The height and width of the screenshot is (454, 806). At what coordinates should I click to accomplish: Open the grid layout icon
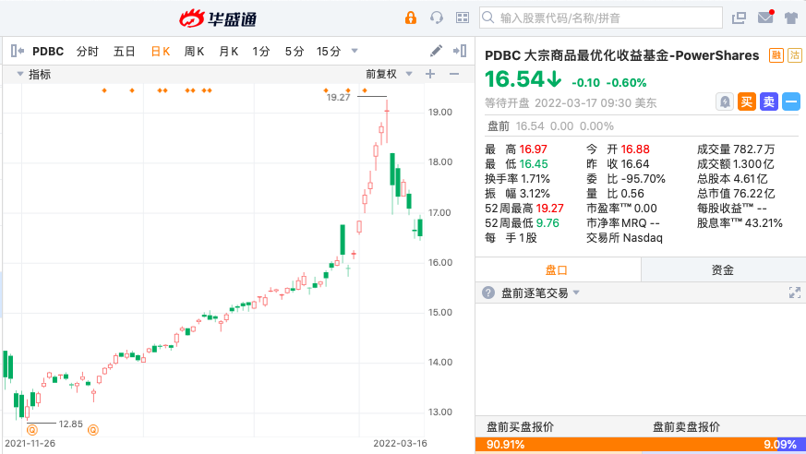coord(463,18)
